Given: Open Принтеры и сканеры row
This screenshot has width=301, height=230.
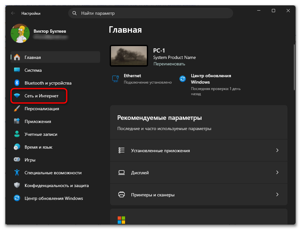Looking at the screenshot, I should click(x=199, y=194).
